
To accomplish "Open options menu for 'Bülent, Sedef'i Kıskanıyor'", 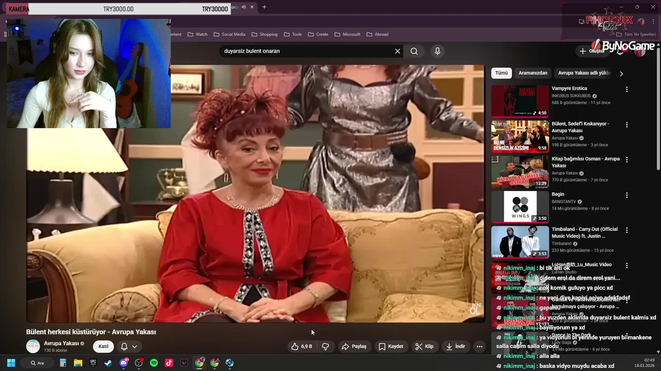I will (627, 125).
